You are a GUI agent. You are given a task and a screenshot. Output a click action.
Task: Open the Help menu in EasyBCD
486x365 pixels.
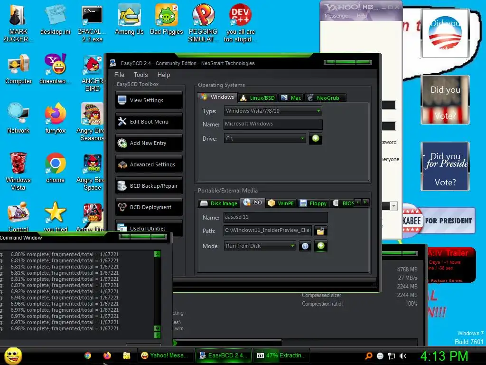[x=164, y=75]
